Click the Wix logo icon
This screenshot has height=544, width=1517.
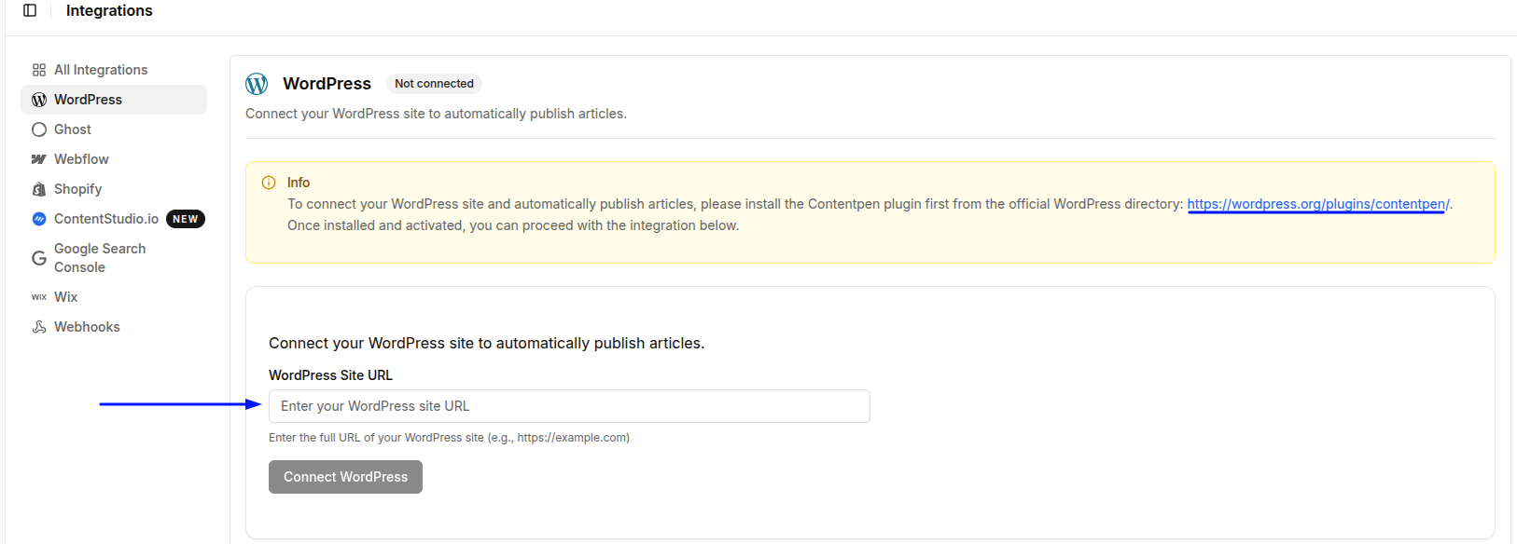click(39, 297)
